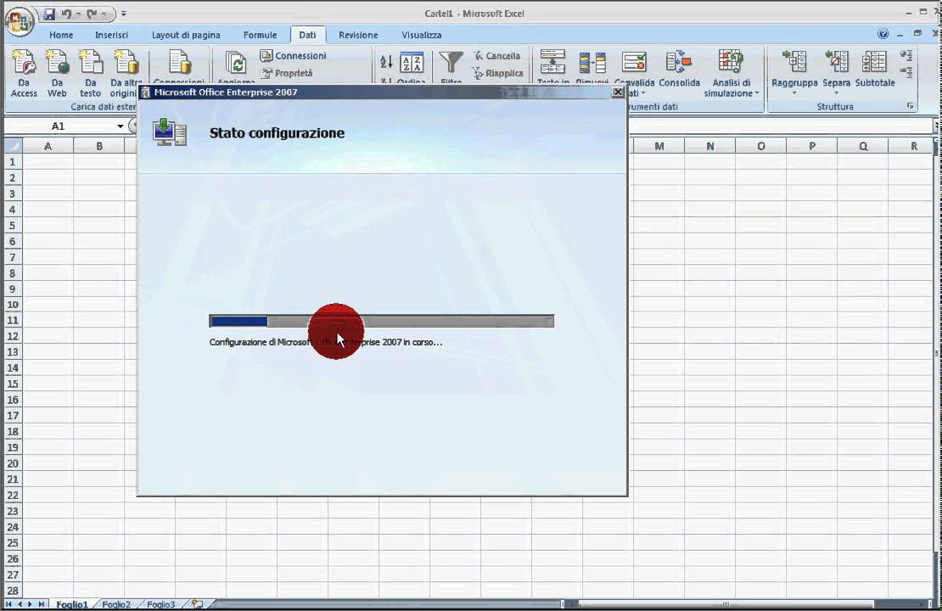Open Connessioni in the Data ribbon
The image size is (942, 611).
[x=293, y=55]
